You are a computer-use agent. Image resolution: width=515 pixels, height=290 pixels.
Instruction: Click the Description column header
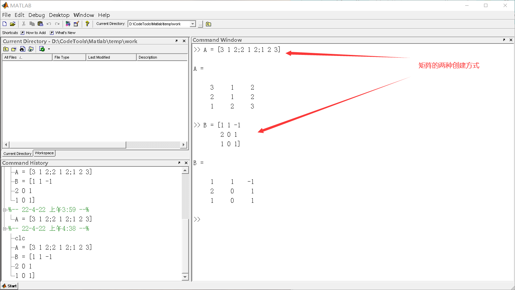[x=162, y=57]
